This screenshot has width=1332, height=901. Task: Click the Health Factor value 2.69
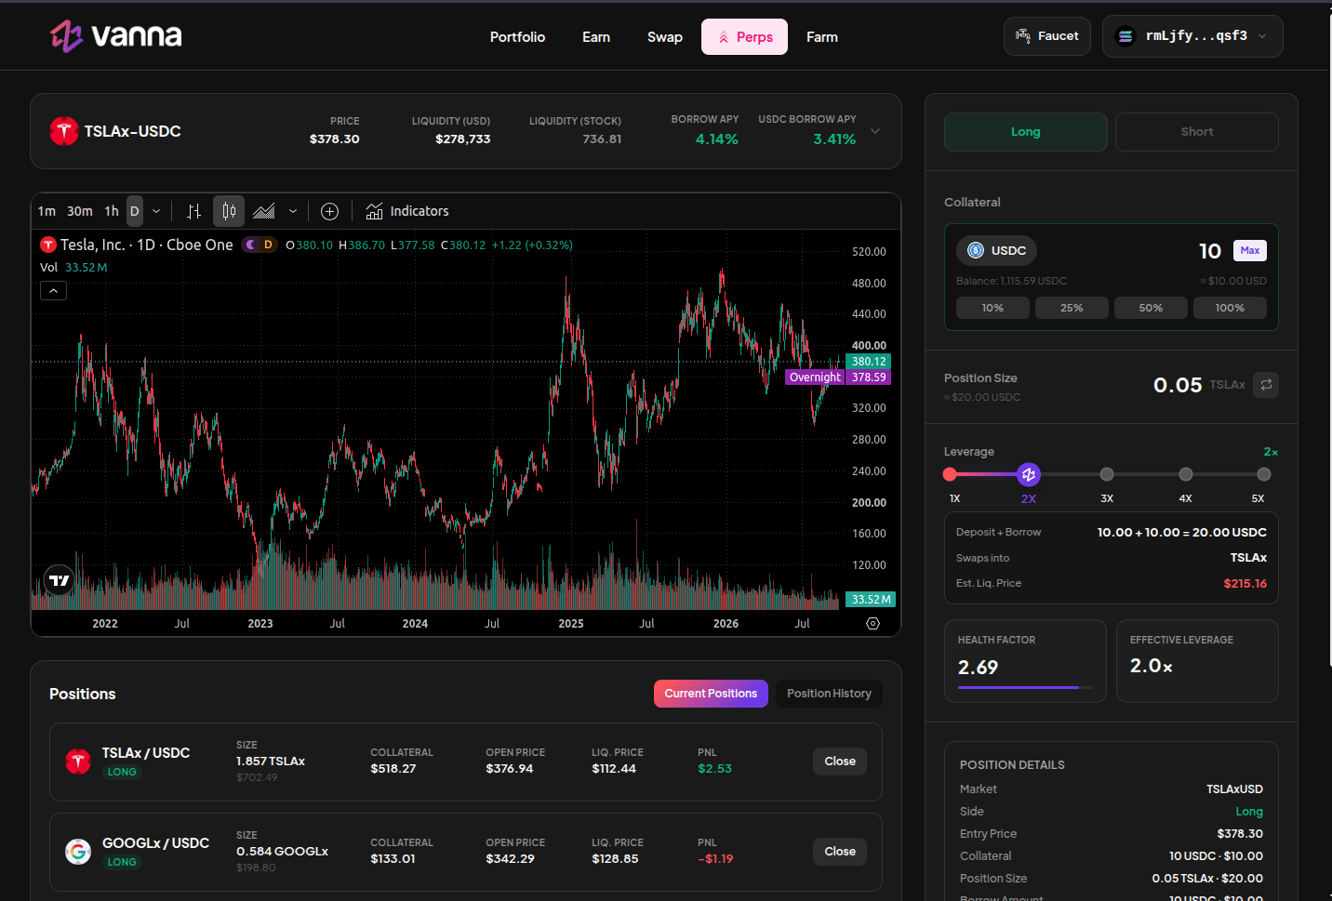click(x=978, y=668)
